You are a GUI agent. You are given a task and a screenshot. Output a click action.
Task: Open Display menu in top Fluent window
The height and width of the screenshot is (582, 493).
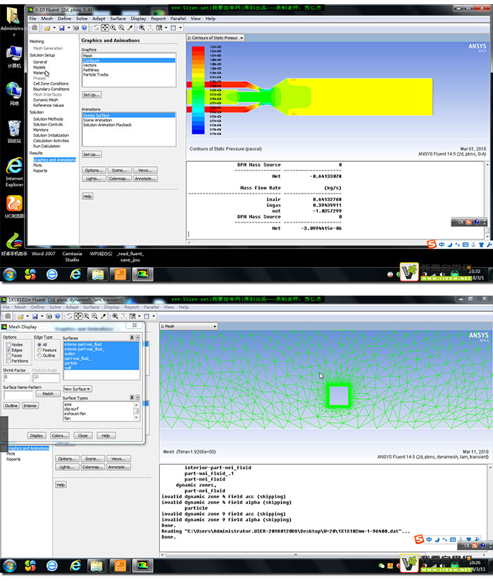138,18
